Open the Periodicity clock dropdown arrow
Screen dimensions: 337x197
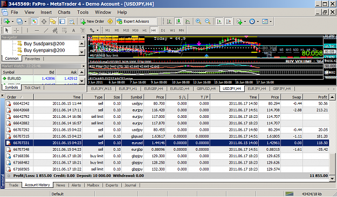[x=258, y=22]
